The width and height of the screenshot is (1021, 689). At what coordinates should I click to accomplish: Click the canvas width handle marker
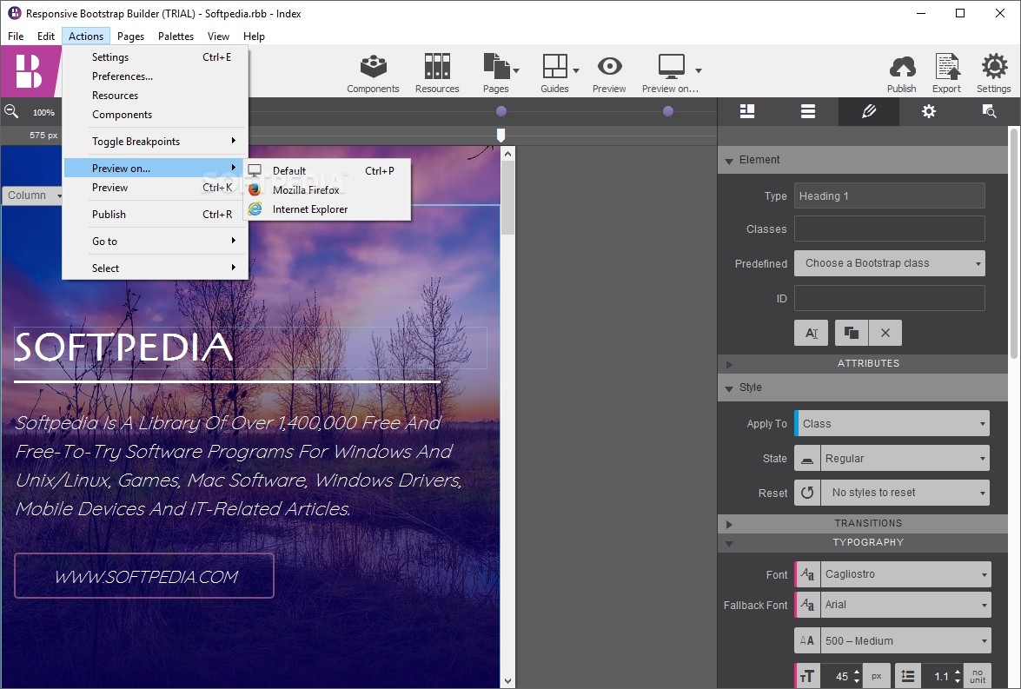point(501,135)
